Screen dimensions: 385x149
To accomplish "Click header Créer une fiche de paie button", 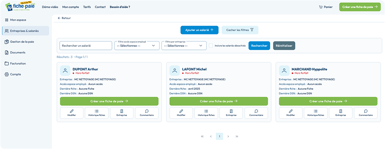I will tap(360, 7).
